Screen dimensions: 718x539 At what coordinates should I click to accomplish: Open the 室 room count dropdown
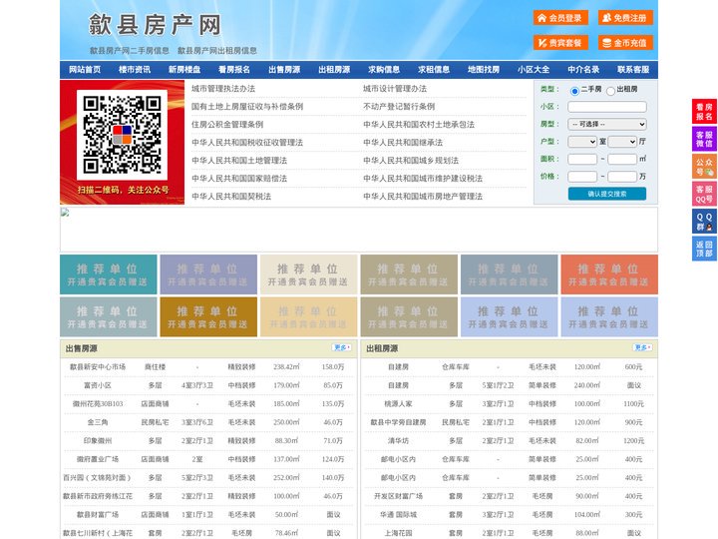[582, 142]
